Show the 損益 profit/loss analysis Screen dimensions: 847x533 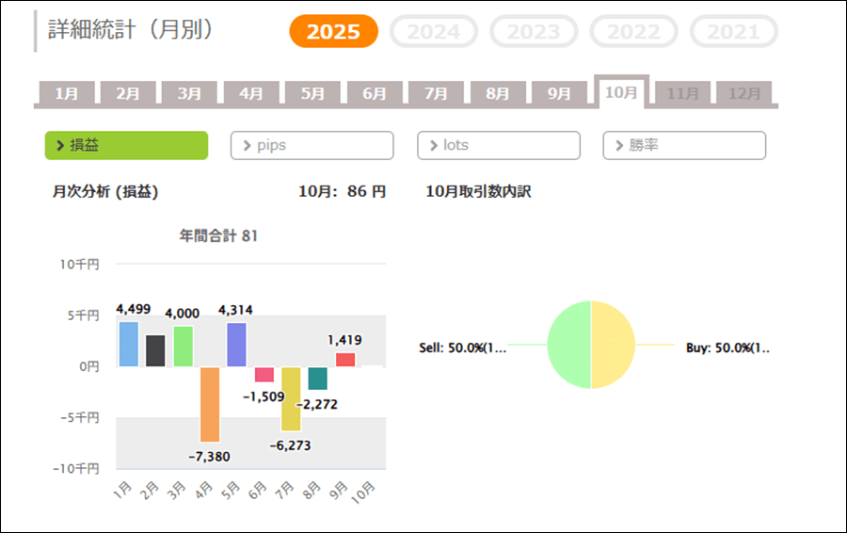click(126, 145)
